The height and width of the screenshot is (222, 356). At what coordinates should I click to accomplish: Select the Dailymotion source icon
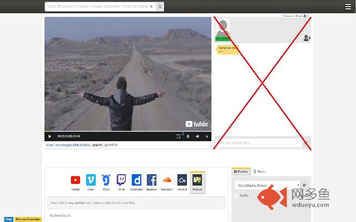136,183
